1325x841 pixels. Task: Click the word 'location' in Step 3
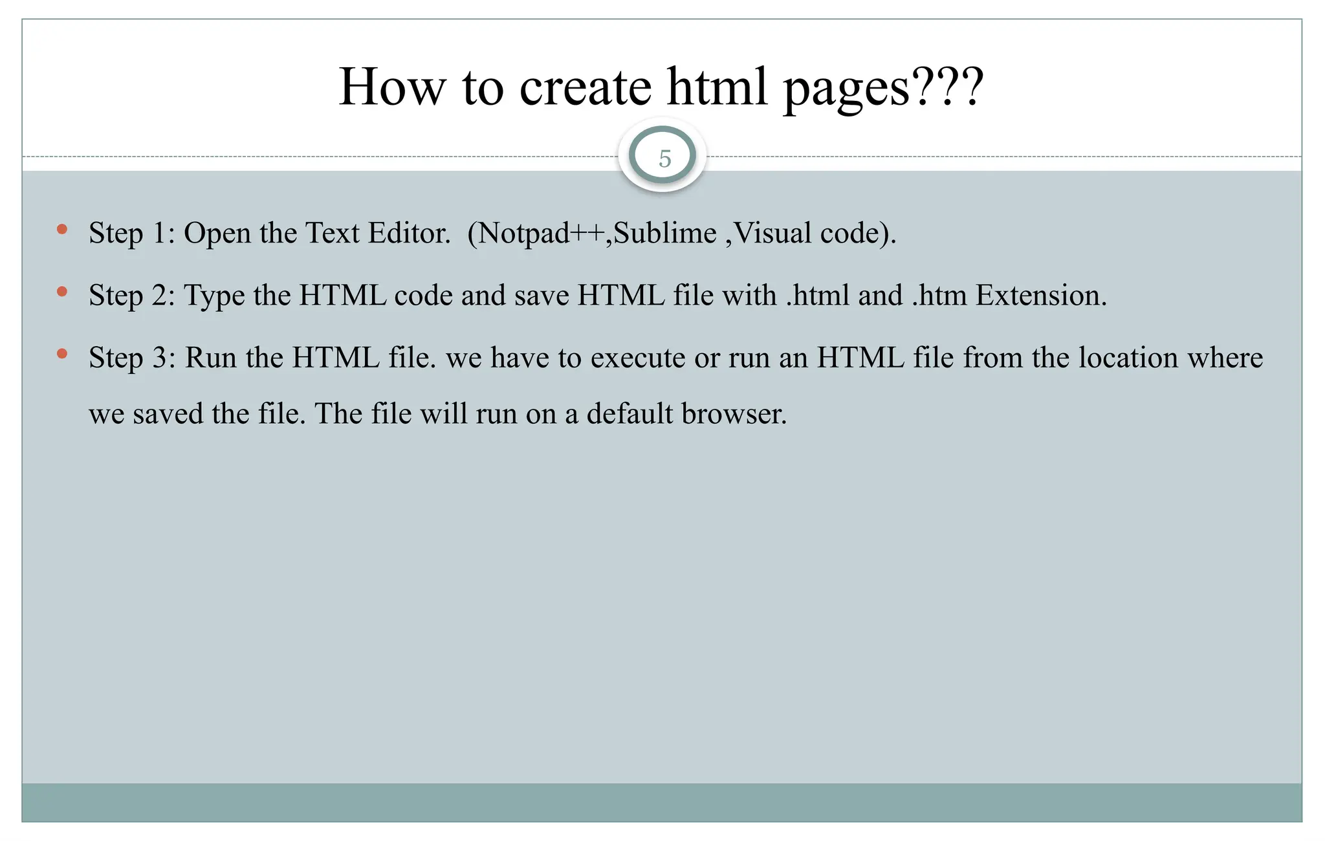[x=1128, y=358]
